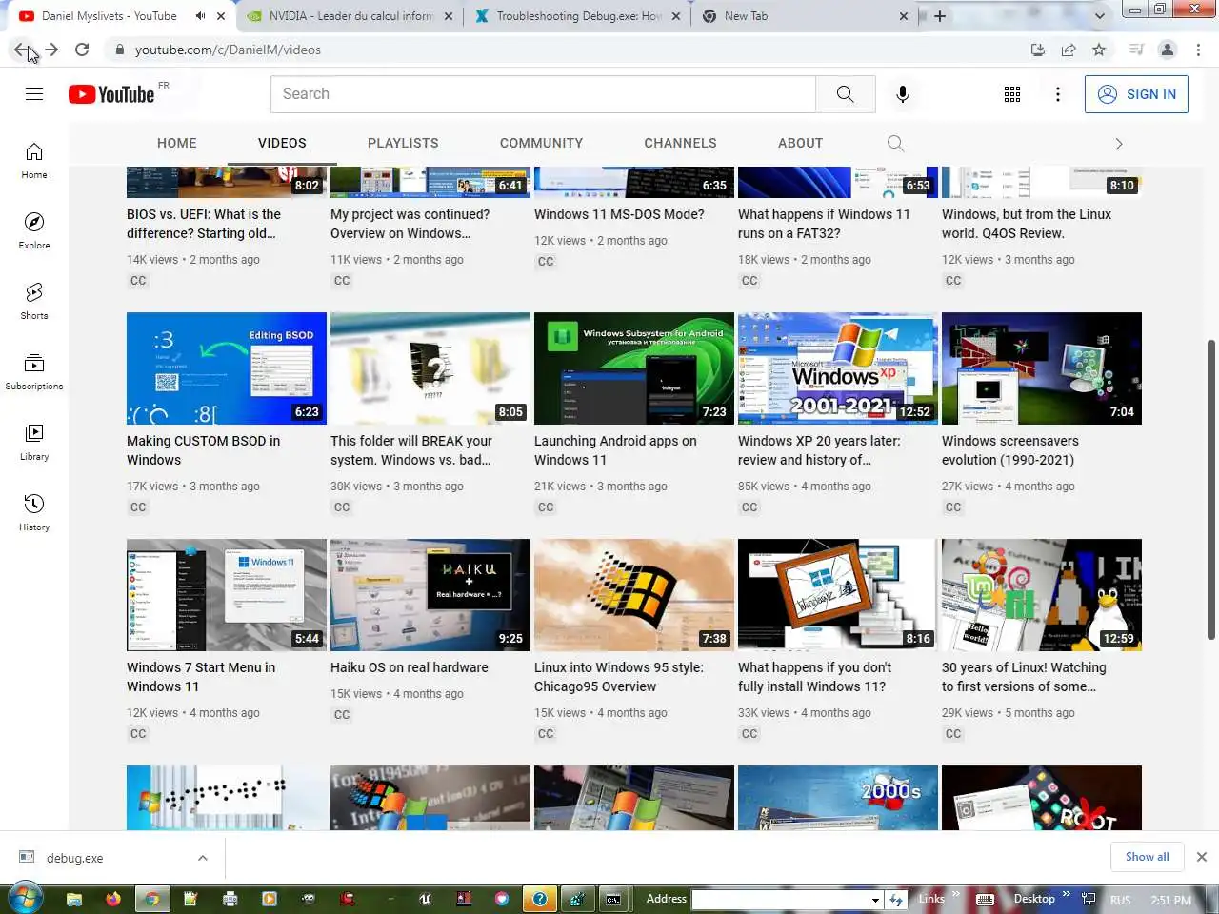Expand the Desktop toolbar chevron
The image size is (1219, 914).
pos(1067,894)
